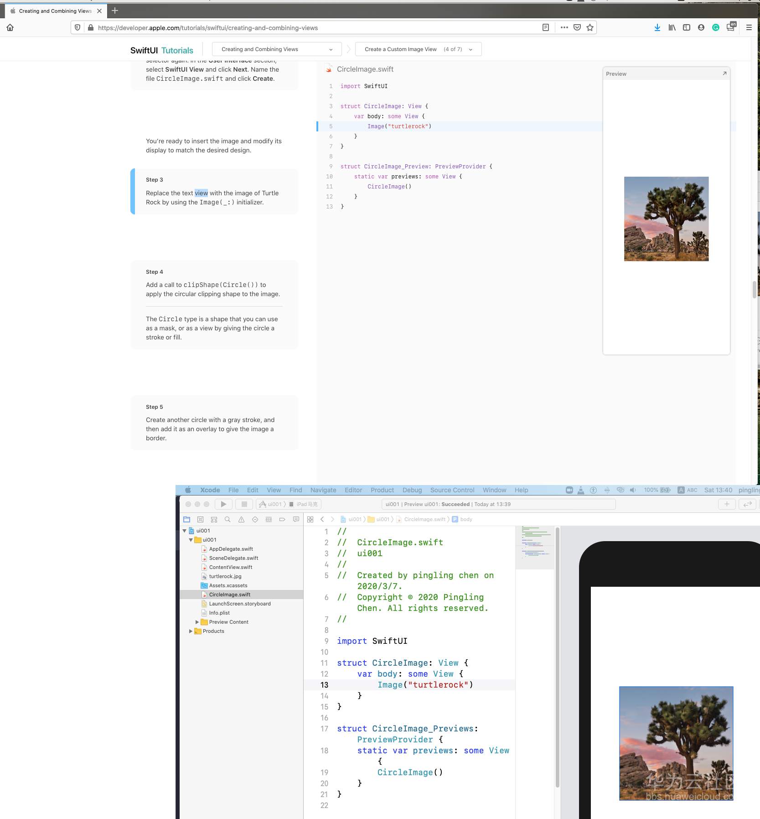The height and width of the screenshot is (819, 760).
Task: Open the ABC input source menu
Action: pyautogui.click(x=688, y=490)
